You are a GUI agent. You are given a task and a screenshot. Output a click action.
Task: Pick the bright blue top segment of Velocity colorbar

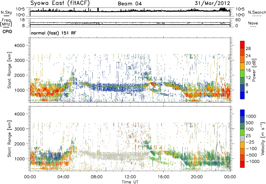242,113
